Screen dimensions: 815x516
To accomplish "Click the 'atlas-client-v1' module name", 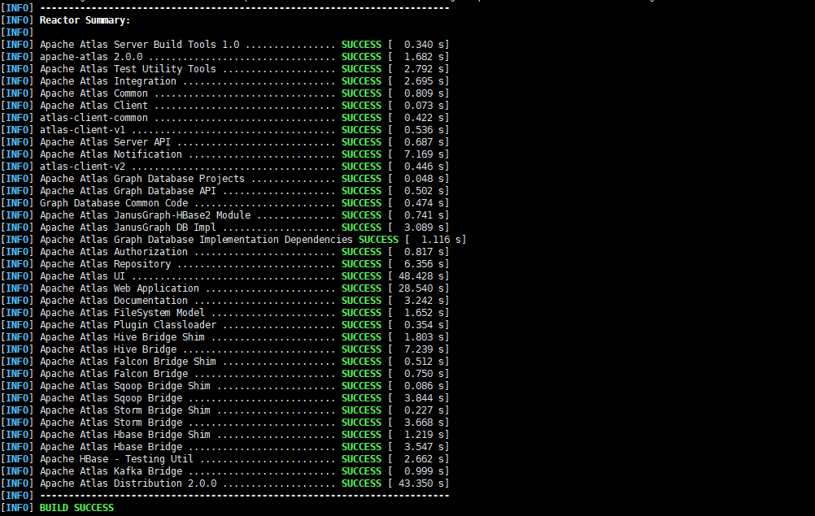I will click(82, 130).
